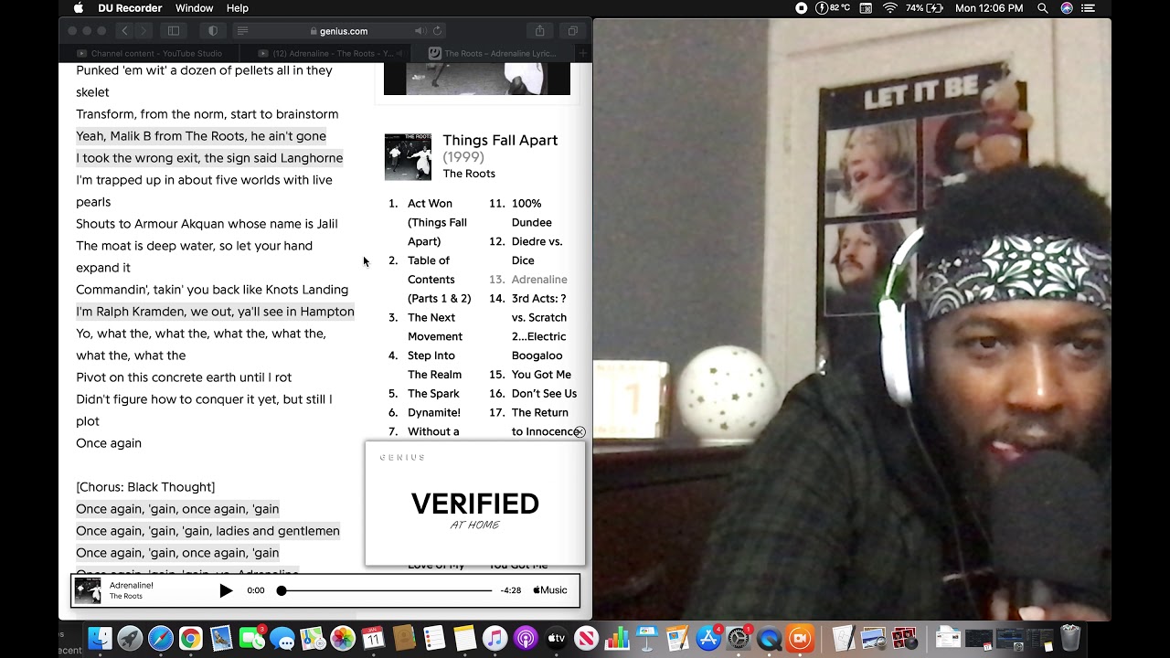
Task: Open The Roots artist link under album title
Action: point(469,174)
